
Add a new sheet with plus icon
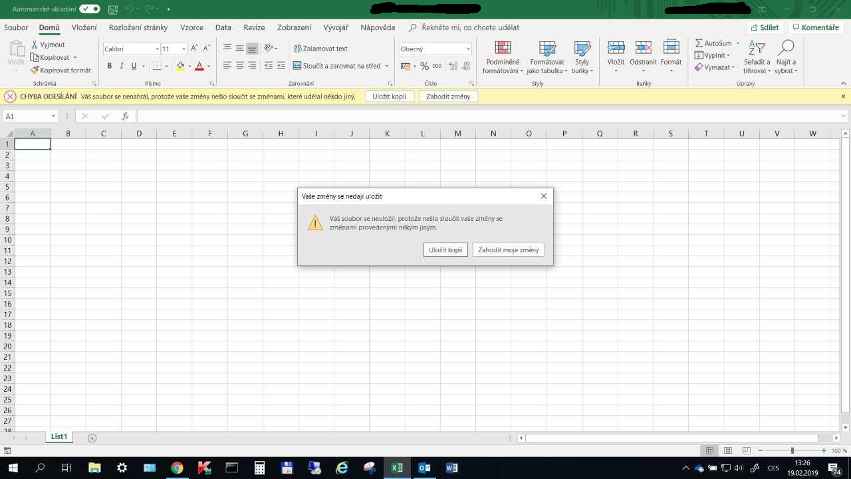tap(92, 437)
